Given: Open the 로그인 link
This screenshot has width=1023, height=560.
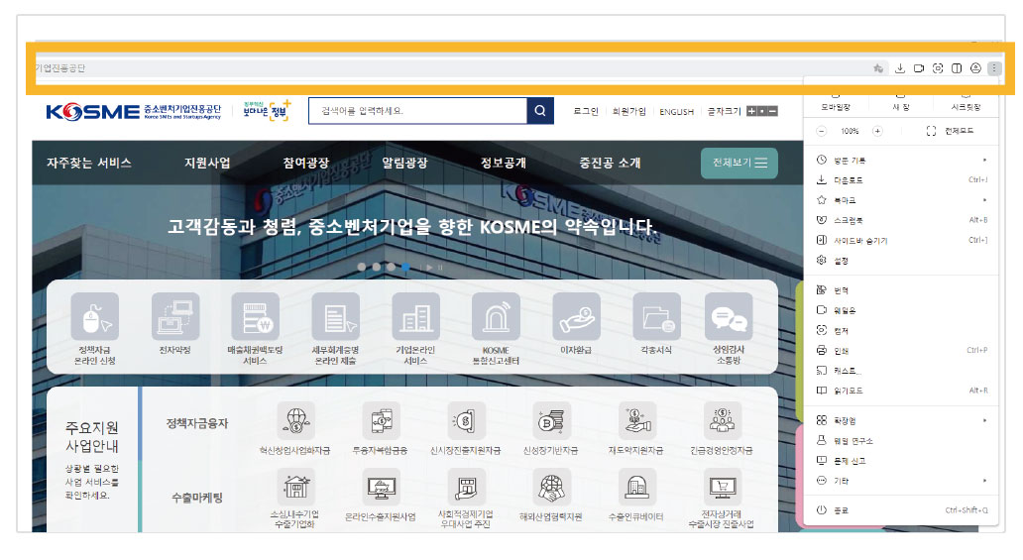Looking at the screenshot, I should coord(586,112).
